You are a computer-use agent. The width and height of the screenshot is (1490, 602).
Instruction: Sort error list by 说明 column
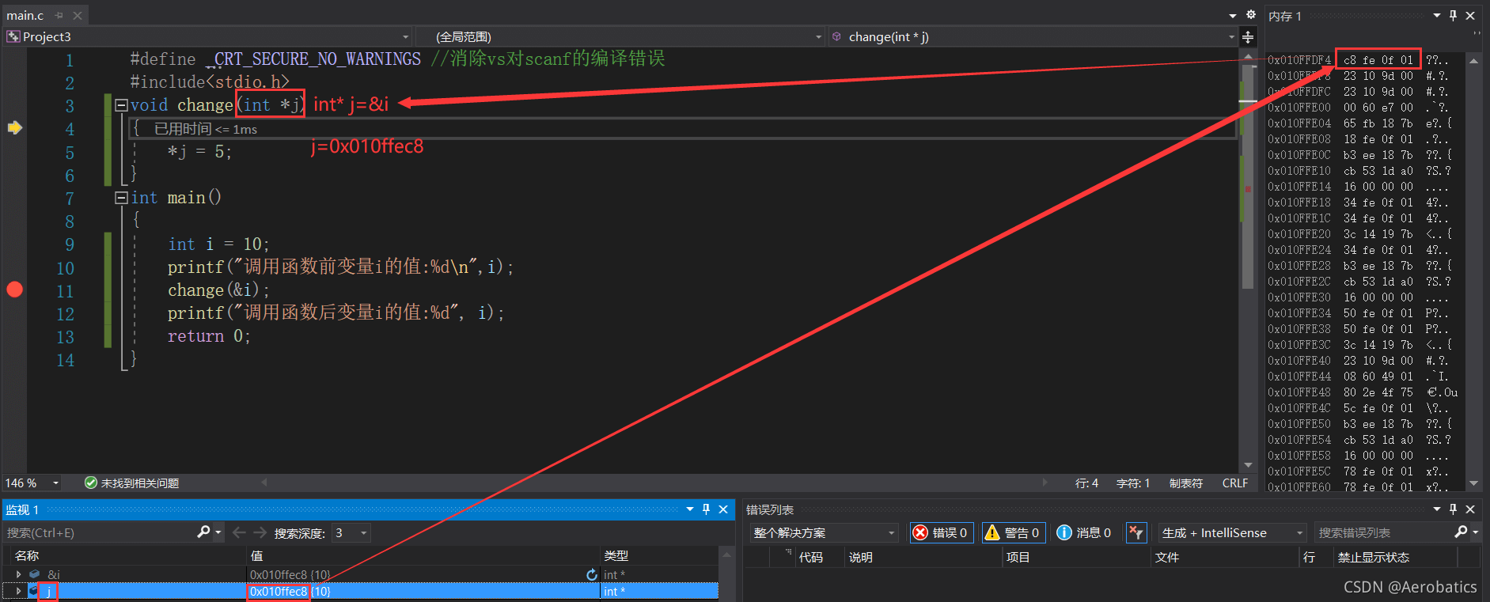pyautogui.click(x=861, y=557)
